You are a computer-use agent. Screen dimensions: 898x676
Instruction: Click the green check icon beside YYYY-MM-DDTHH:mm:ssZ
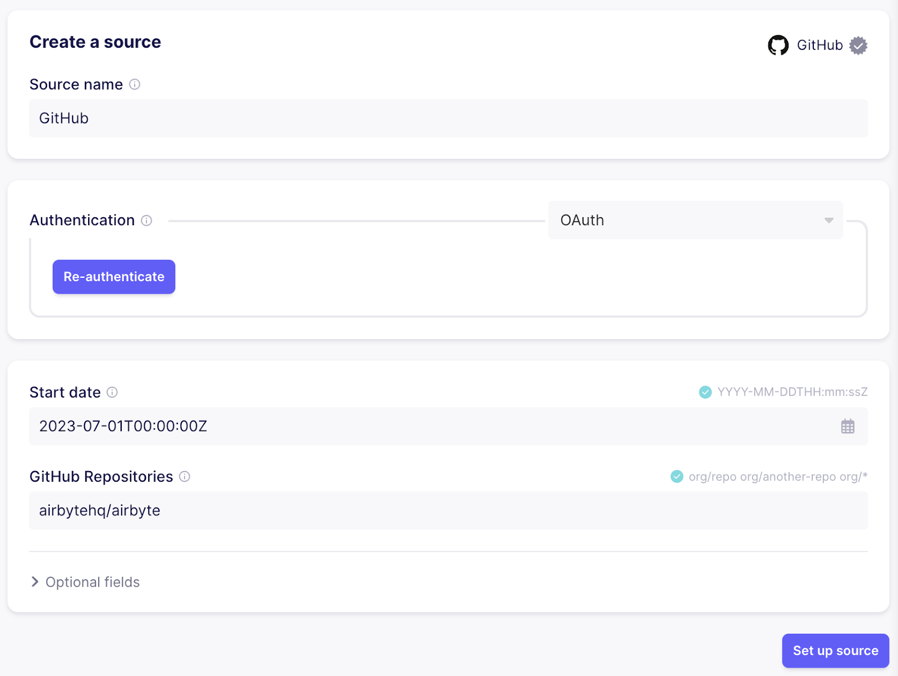click(705, 392)
